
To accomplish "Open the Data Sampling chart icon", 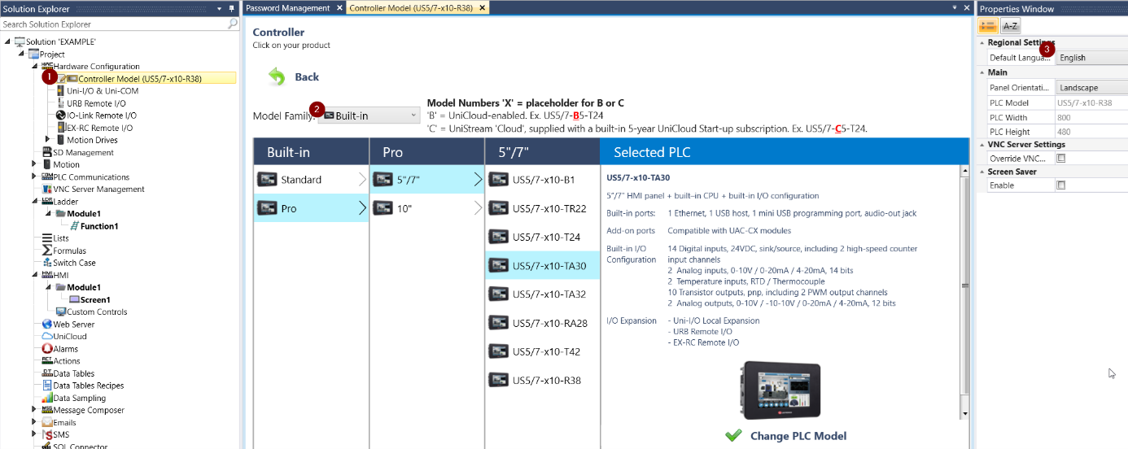I will pyautogui.click(x=47, y=398).
